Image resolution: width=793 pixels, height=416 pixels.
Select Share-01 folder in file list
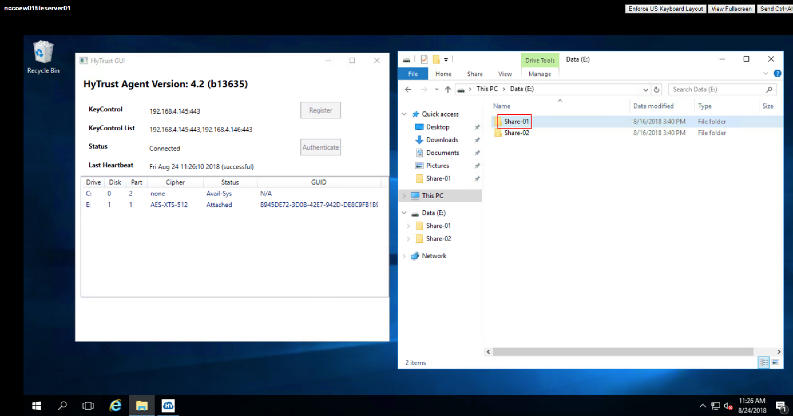[517, 121]
